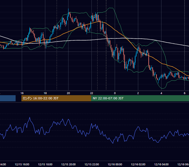
Task: Select the unlabeled blue session bar before ロンドン
Action: point(8,98)
